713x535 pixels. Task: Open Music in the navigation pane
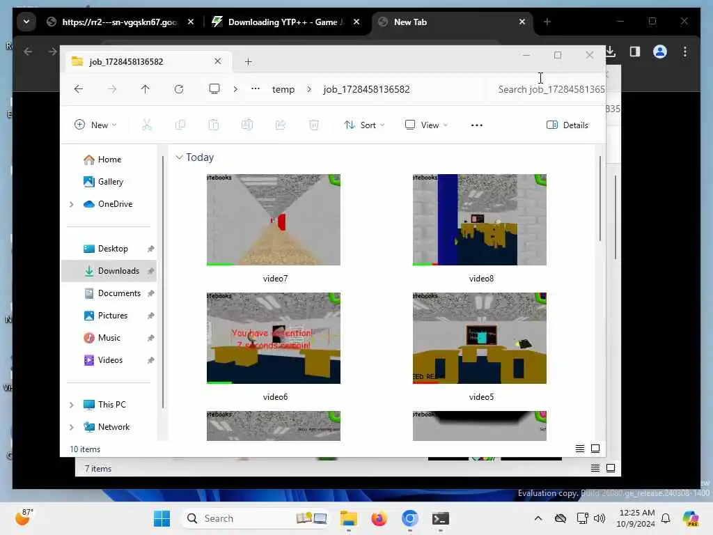109,338
